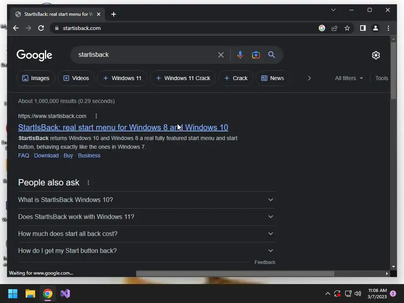Bookmark this tab with star icon
The image size is (404, 303).
coord(347,28)
